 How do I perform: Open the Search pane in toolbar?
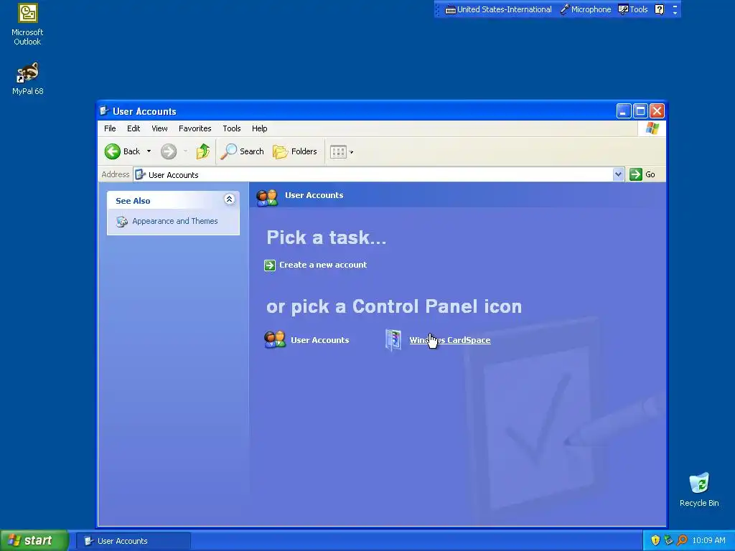[243, 151]
